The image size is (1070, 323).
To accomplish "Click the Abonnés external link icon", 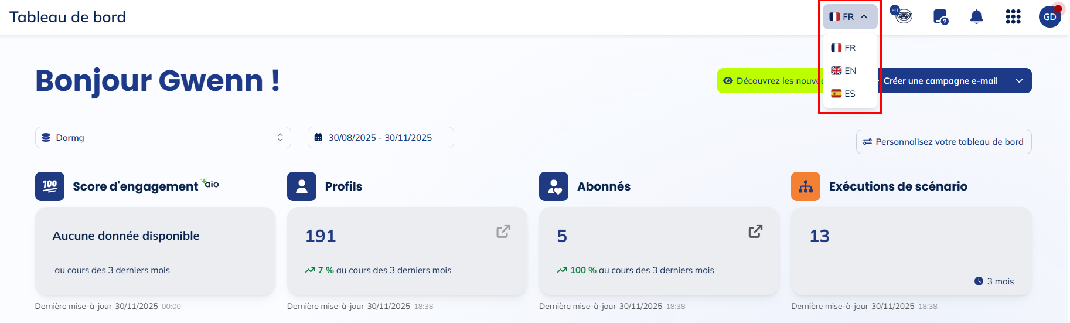I will click(x=755, y=232).
